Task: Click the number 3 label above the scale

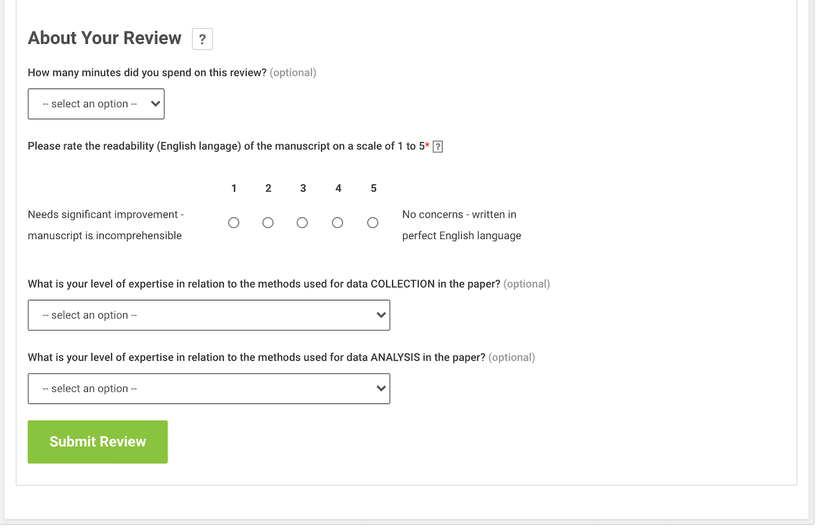Action: pyautogui.click(x=303, y=188)
